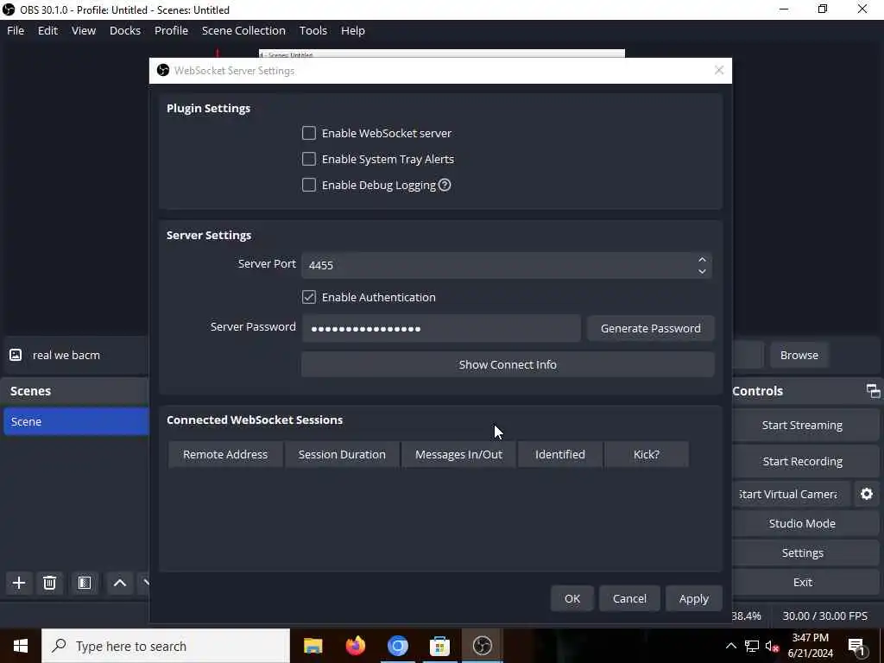Viewport: 884px width, 663px height.
Task: Increase Server Port with up arrow
Action: click(702, 260)
